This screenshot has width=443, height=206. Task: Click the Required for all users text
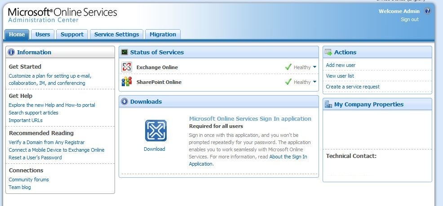click(x=216, y=126)
